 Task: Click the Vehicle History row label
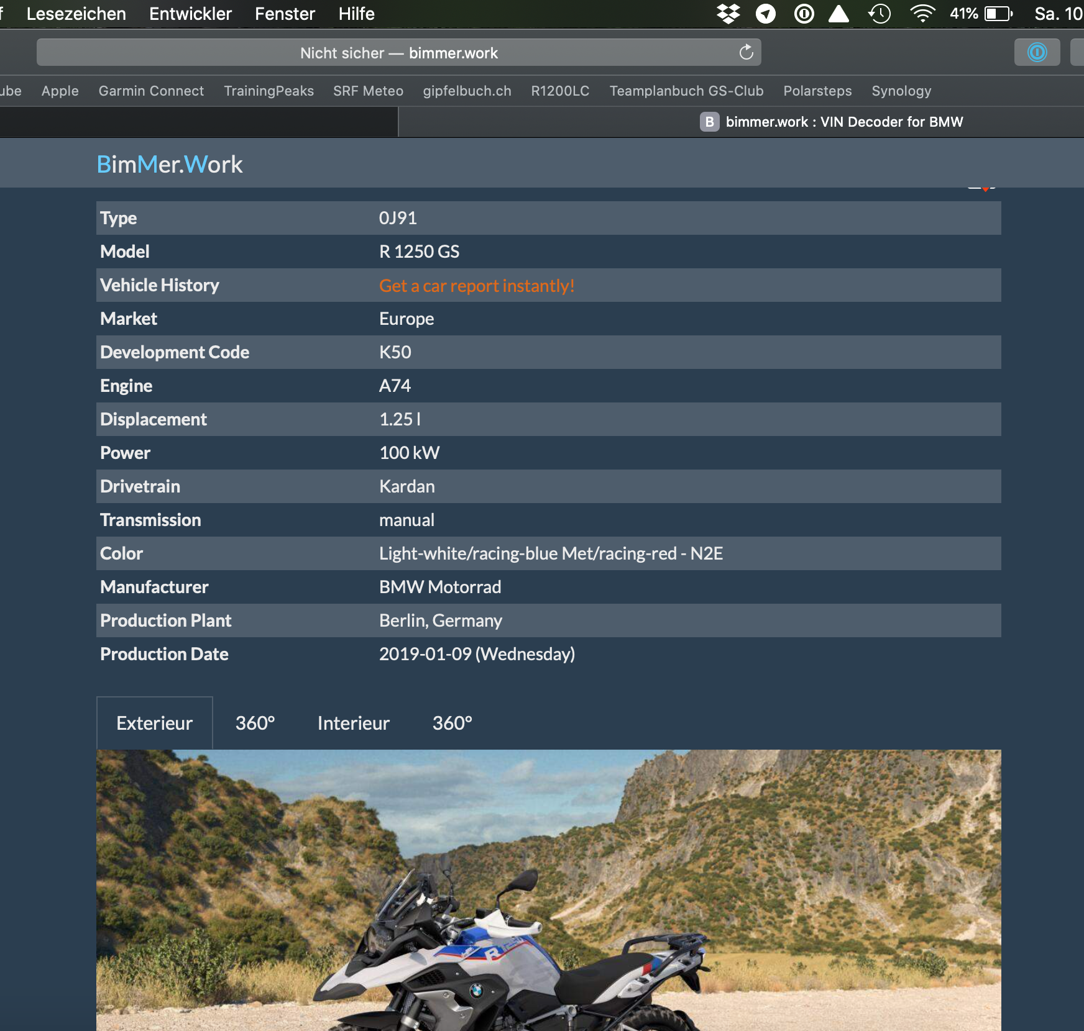pos(160,285)
